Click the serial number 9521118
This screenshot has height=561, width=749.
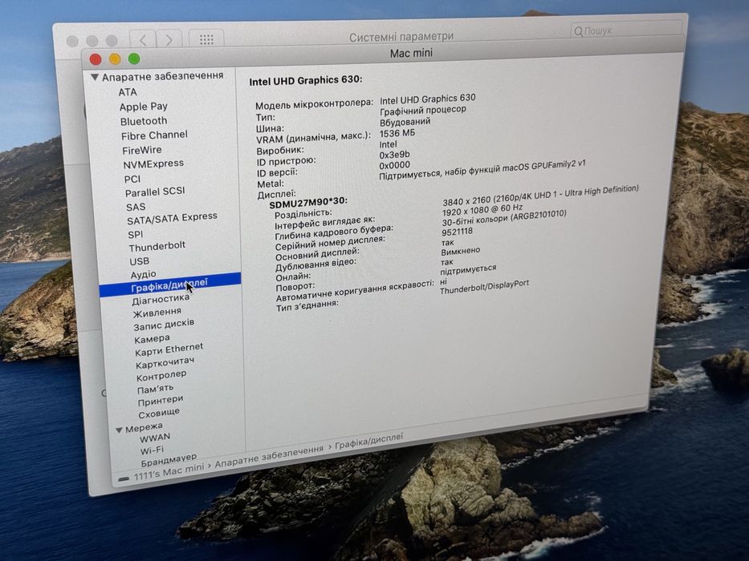coord(457,232)
